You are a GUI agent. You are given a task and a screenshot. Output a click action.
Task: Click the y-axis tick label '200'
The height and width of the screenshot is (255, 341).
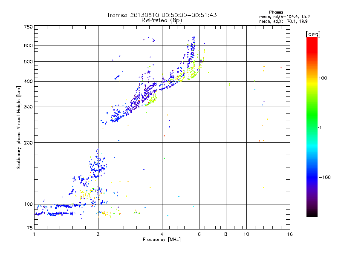click(29, 143)
